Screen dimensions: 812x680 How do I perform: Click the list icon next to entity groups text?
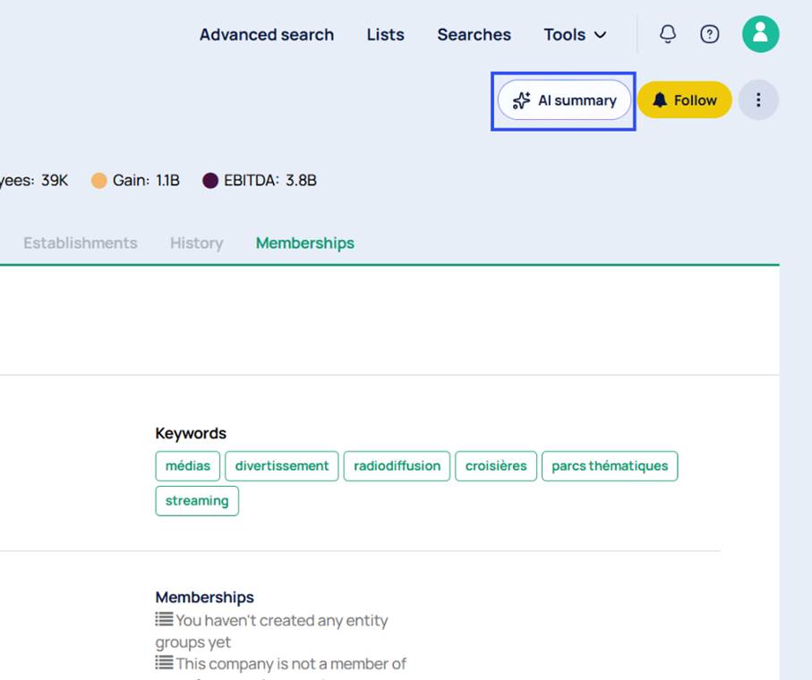pyautogui.click(x=162, y=618)
